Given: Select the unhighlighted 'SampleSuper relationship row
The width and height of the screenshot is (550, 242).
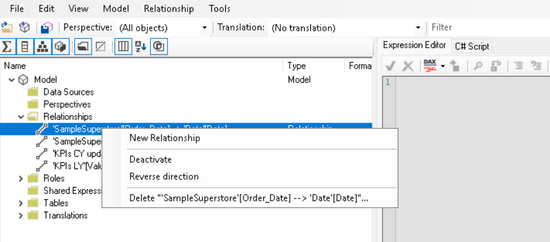Looking at the screenshot, I should [77, 141].
